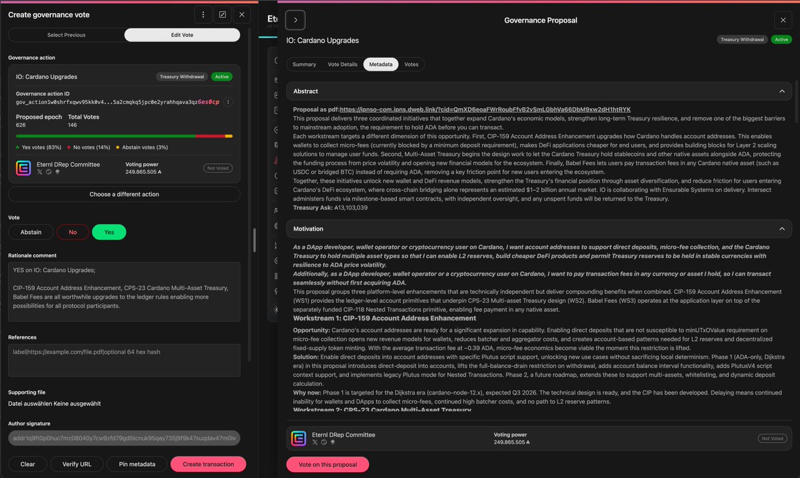Screen dimensions: 800x478
Task: Open the kebab menu beside governance action ID
Action: (x=228, y=102)
